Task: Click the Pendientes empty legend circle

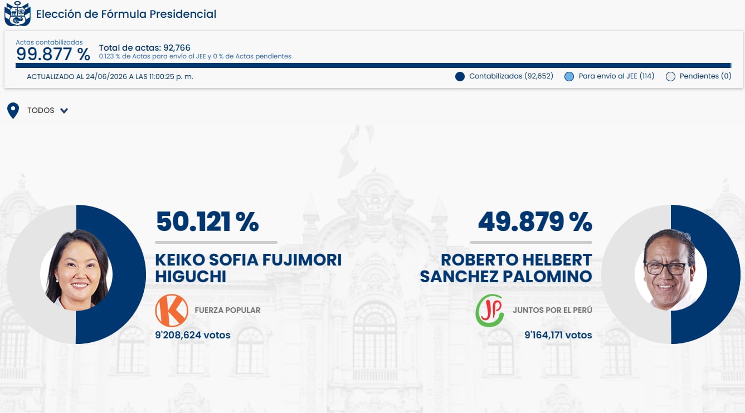Action: 670,77
